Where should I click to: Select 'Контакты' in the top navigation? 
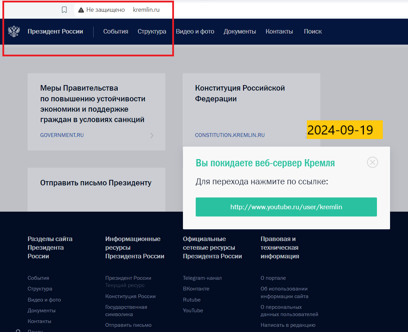tap(279, 31)
